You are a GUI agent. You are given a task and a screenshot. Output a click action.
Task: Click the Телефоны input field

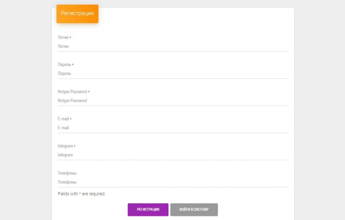click(x=172, y=182)
